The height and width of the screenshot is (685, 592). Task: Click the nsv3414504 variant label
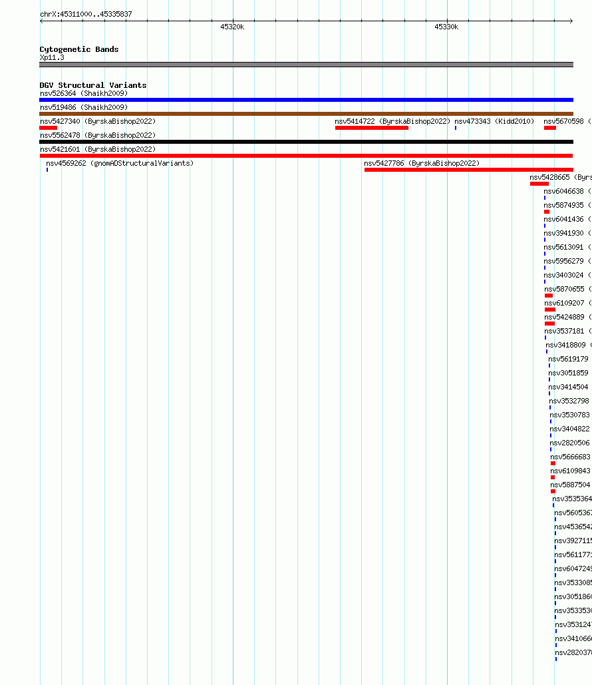[569, 387]
